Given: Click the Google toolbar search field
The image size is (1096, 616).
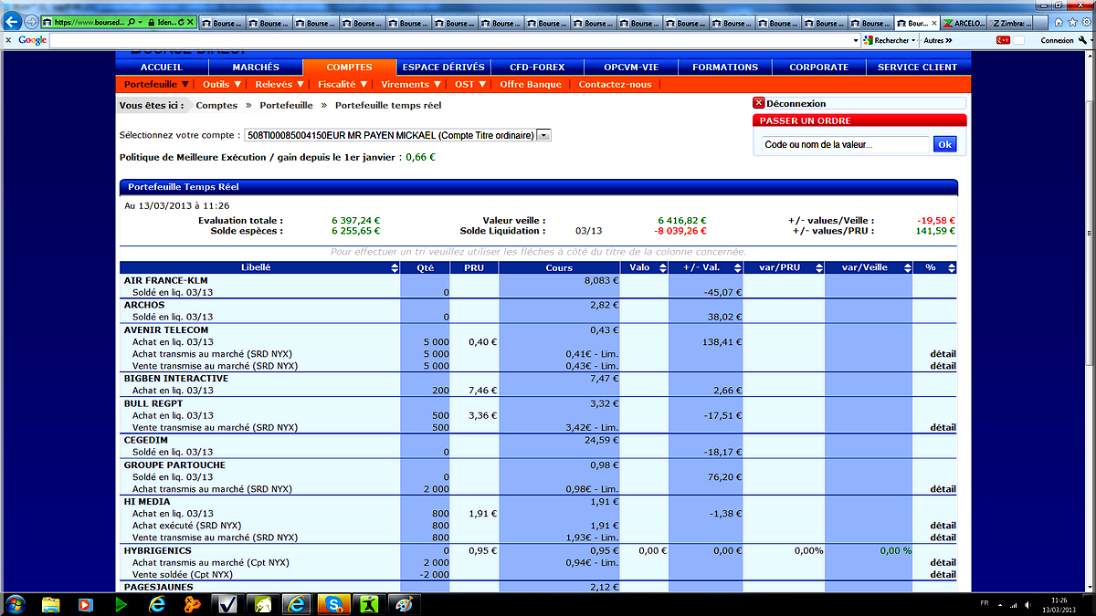Looking at the screenshot, I should point(454,40).
